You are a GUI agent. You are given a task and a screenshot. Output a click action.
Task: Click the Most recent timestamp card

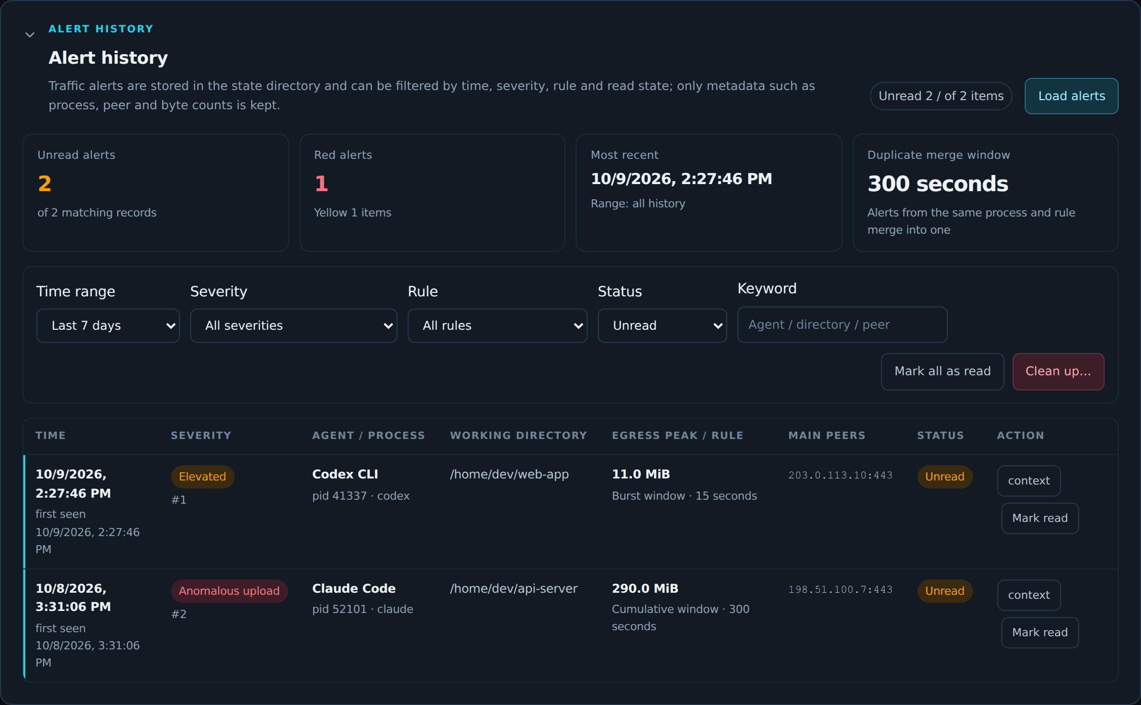[x=709, y=193]
